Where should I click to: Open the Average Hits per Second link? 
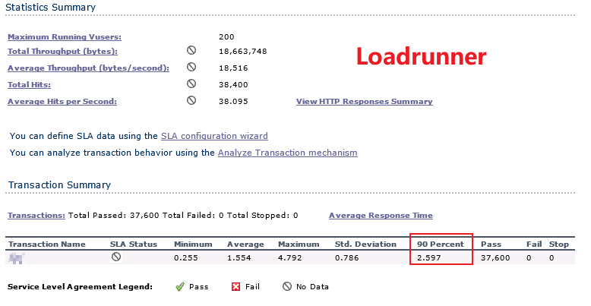coord(62,101)
